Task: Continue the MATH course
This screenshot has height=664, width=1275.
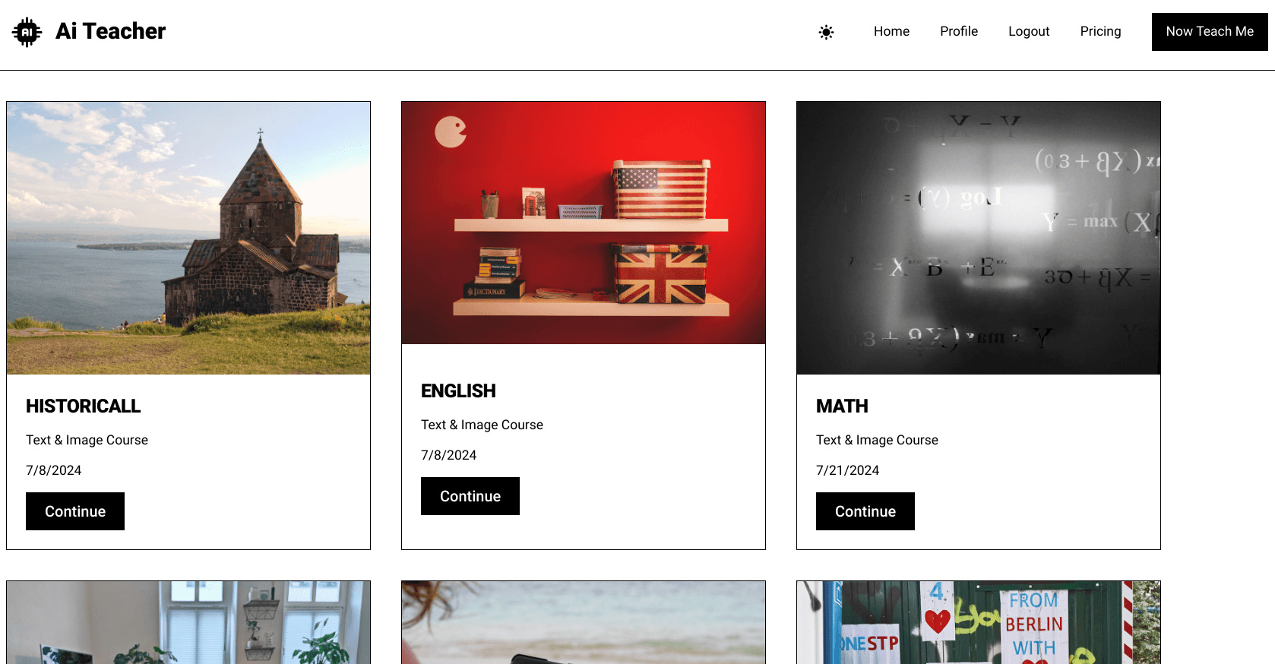Action: tap(865, 511)
